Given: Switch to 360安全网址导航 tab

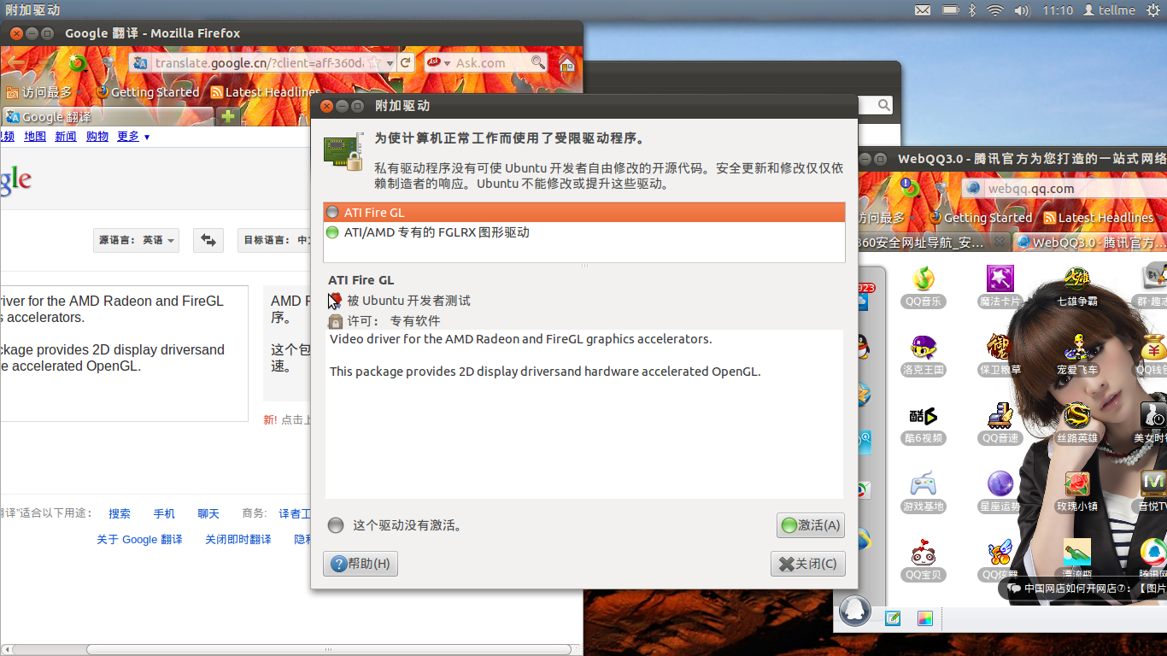Looking at the screenshot, I should click(934, 243).
